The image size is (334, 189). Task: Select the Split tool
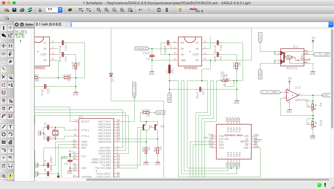tap(4, 116)
